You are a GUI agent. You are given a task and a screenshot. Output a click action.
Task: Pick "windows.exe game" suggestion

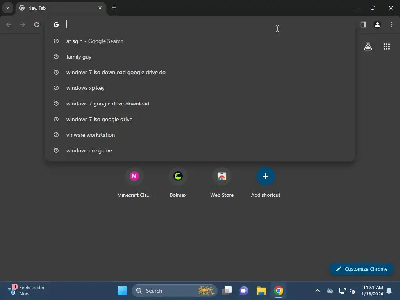[200, 150]
